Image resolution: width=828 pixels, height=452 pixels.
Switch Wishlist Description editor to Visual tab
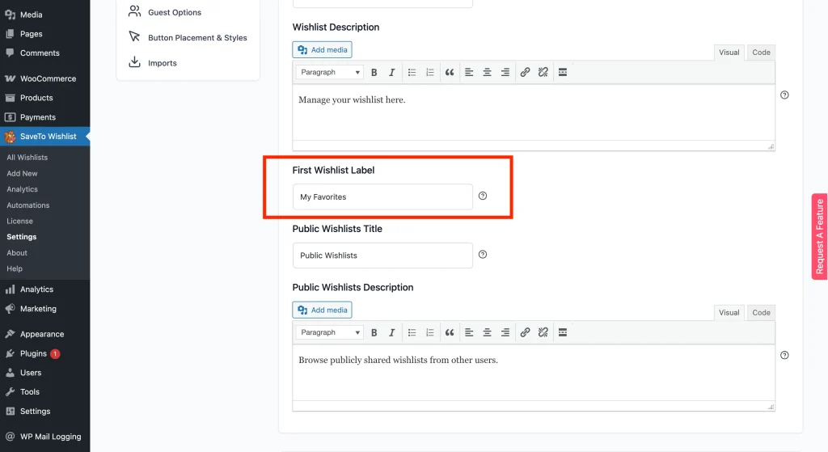[x=729, y=53]
